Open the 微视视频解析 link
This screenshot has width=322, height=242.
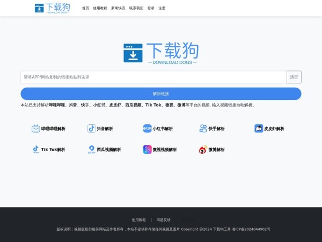pyautogui.click(x=165, y=150)
